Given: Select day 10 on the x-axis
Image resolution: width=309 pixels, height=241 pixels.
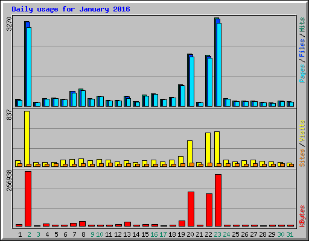Looking at the screenshot, I should click(x=100, y=234).
